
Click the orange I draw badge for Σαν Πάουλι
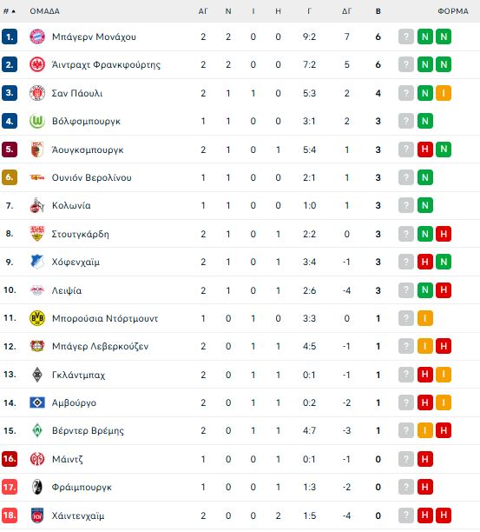pos(444,93)
